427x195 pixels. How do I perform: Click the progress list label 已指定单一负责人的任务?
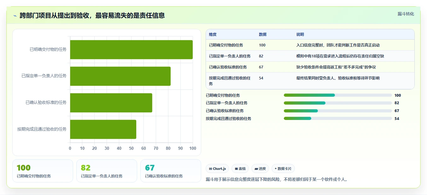pyautogui.click(x=226, y=103)
